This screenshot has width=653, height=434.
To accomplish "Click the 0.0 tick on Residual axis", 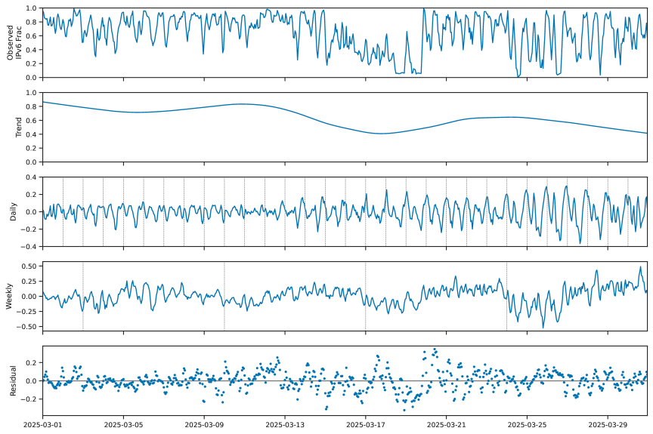I will [x=32, y=381].
